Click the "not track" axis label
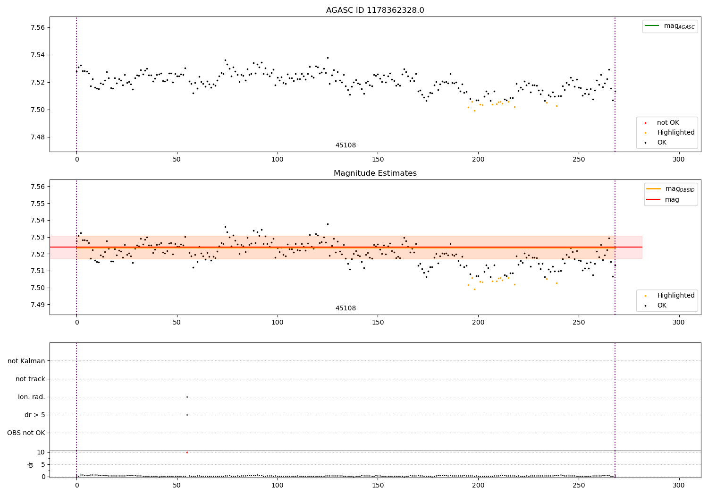The width and height of the screenshot is (708, 496). [x=30, y=379]
